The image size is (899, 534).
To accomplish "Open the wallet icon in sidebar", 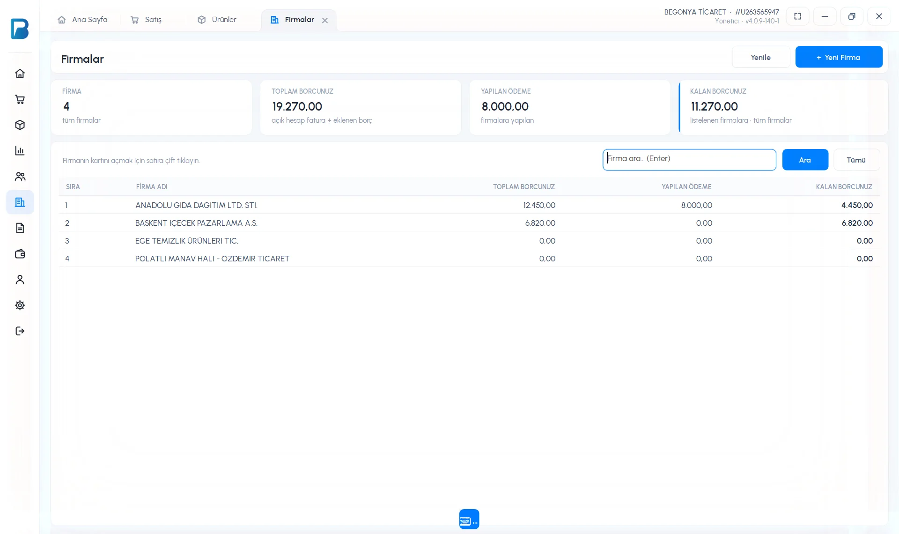I will tap(20, 254).
